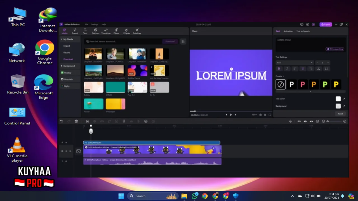The height and width of the screenshot is (201, 358).
Task: Select the Record item in My Media
Action: pyautogui.click(x=67, y=52)
